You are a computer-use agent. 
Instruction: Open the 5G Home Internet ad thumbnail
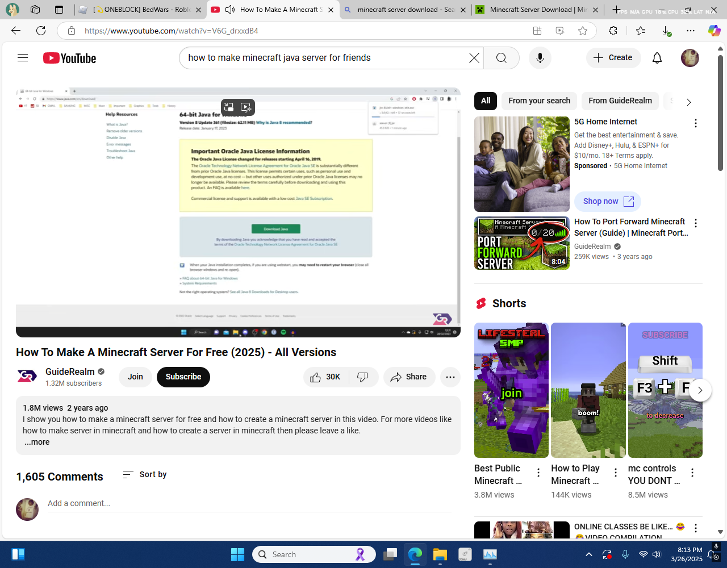click(x=521, y=164)
